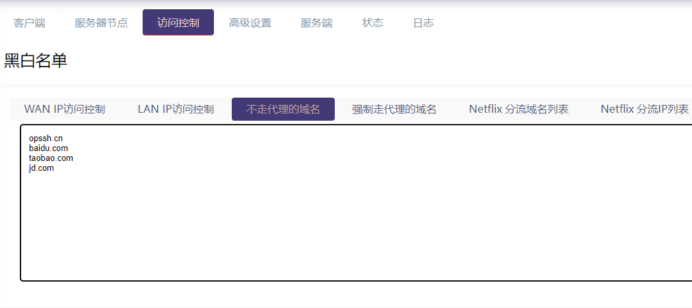This screenshot has height=308, width=692.
Task: Click the baidu.com entry in the textarea
Action: pos(49,148)
